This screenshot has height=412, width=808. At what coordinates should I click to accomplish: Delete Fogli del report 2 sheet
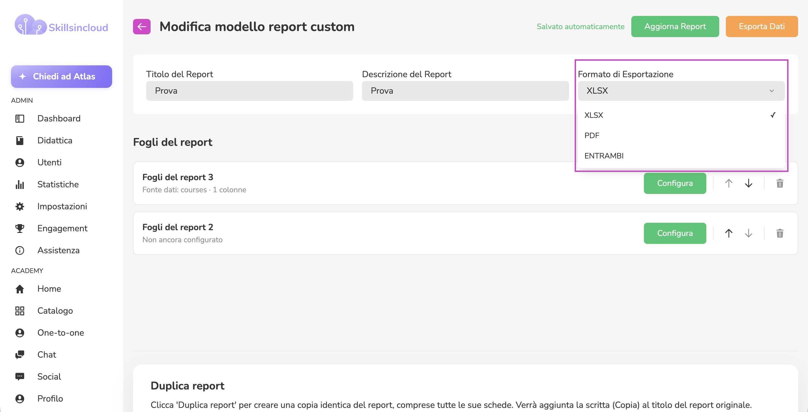coord(780,233)
